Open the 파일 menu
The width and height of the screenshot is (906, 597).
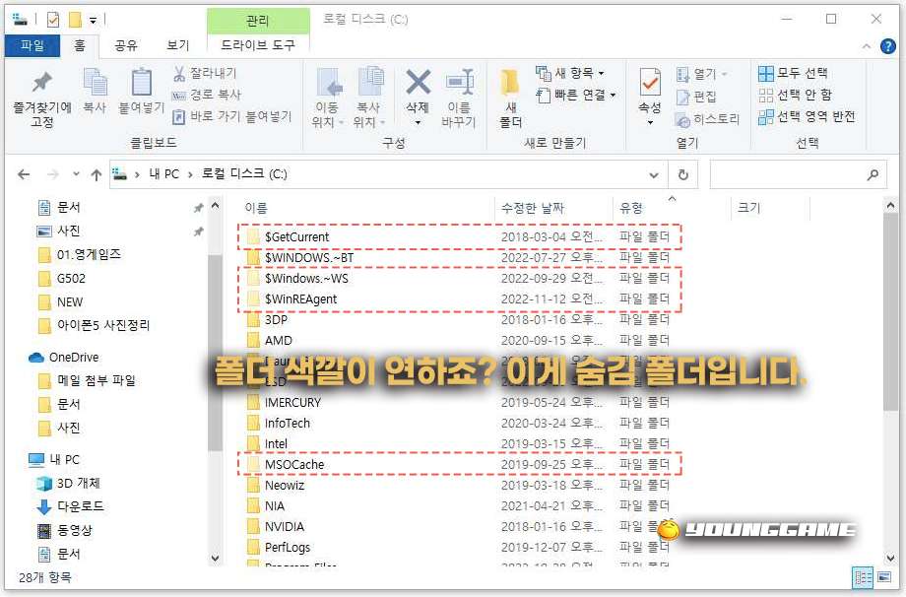(32, 45)
